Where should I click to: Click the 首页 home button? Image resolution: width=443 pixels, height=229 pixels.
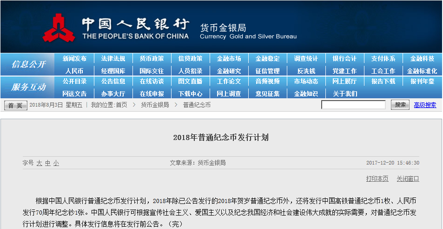16,105
